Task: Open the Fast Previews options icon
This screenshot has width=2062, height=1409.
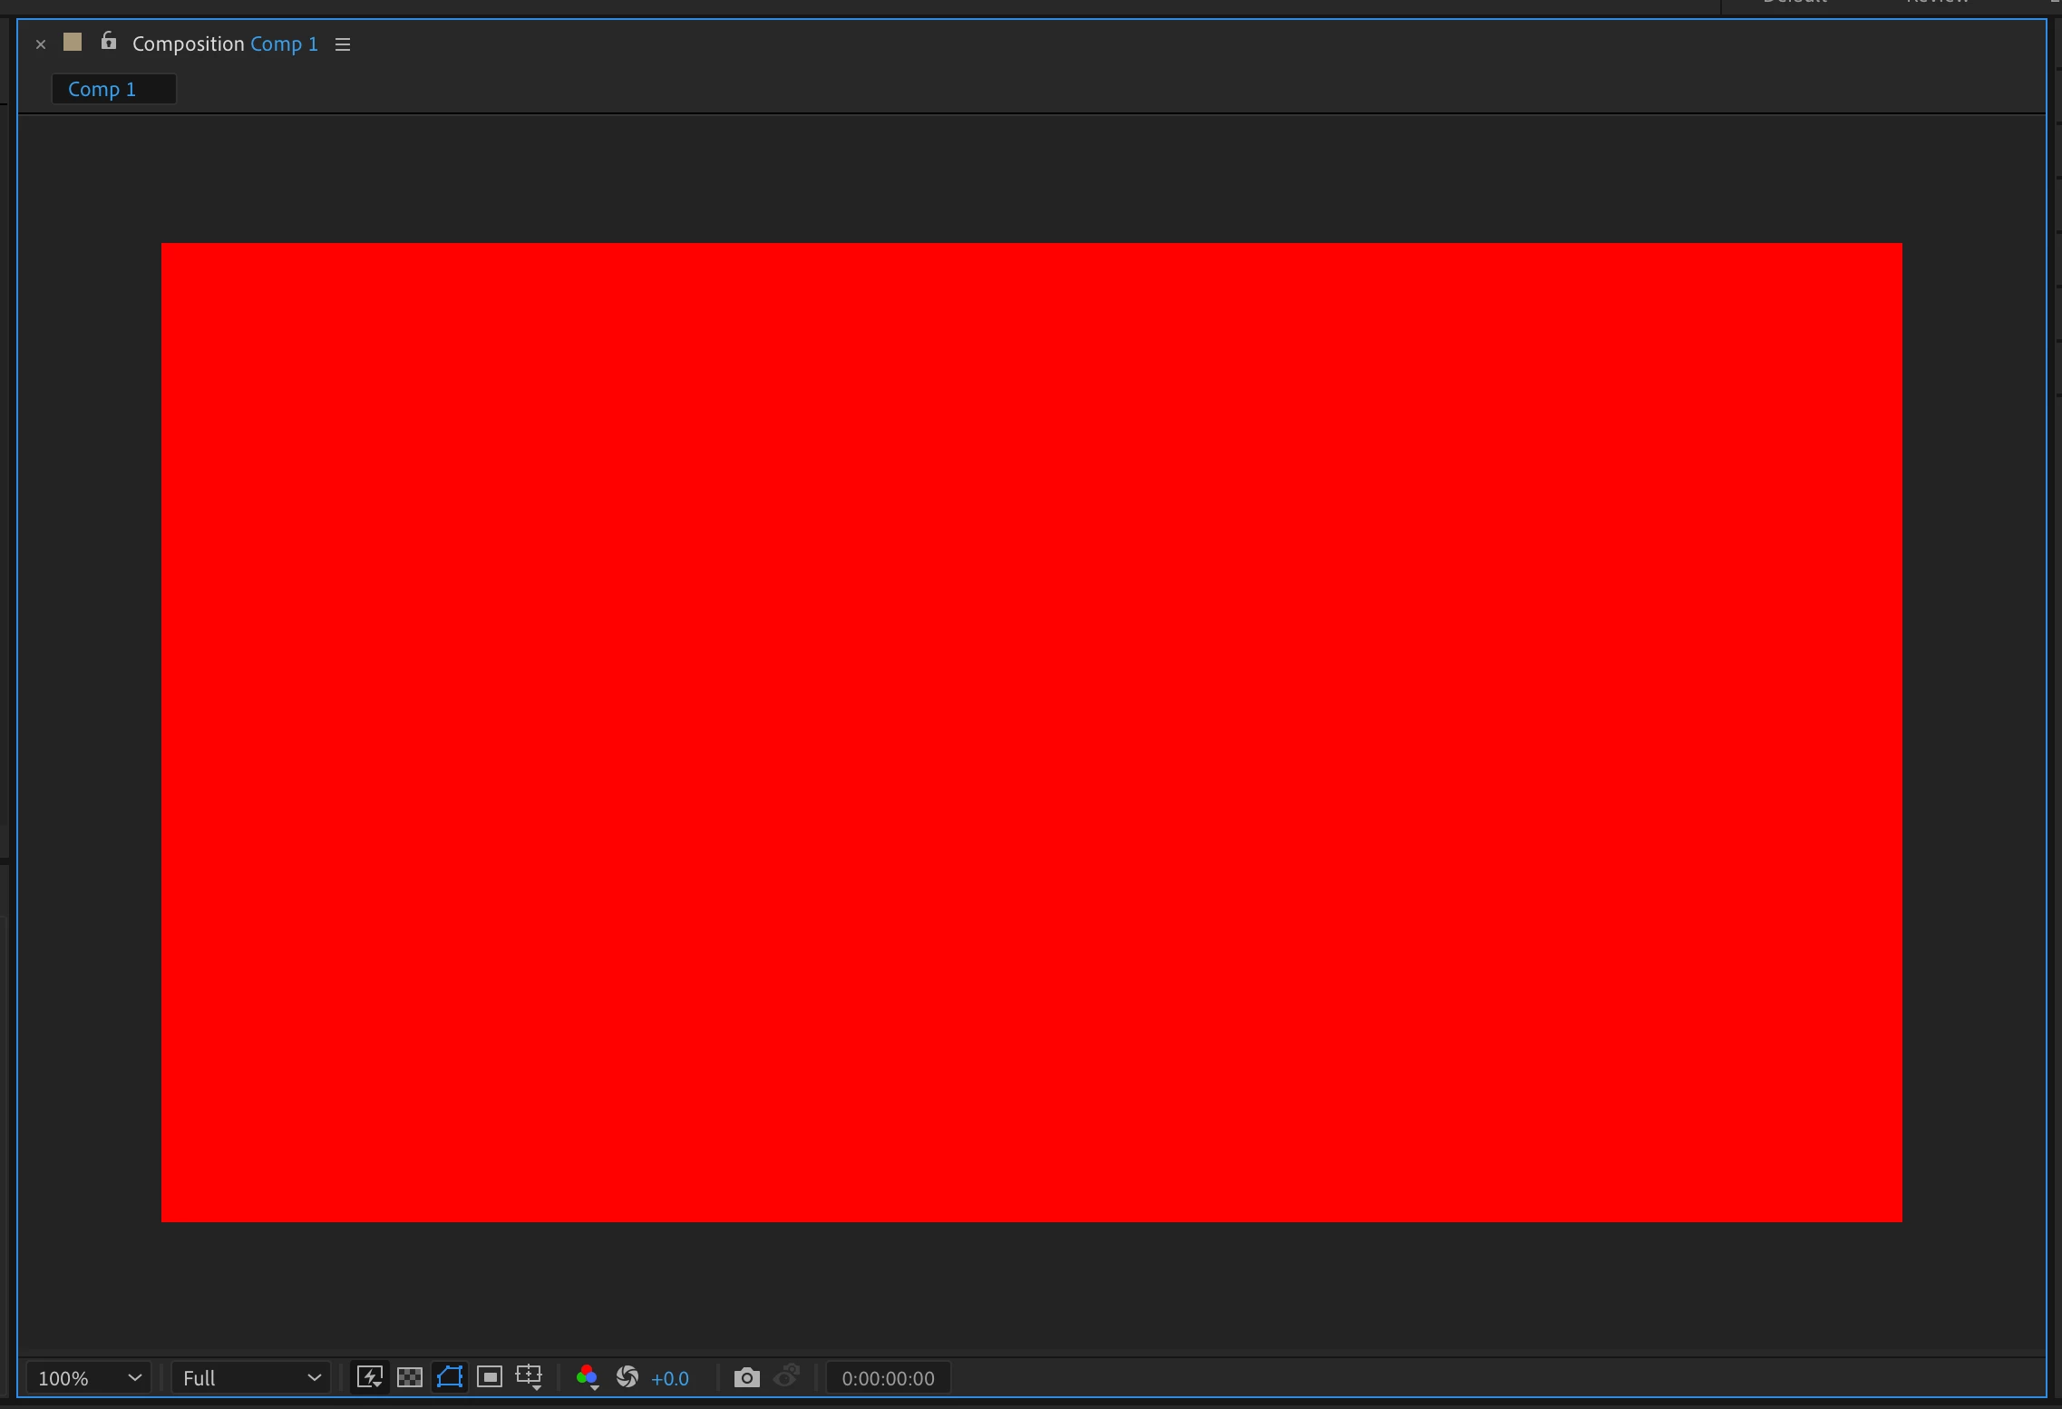Action: pyautogui.click(x=369, y=1377)
